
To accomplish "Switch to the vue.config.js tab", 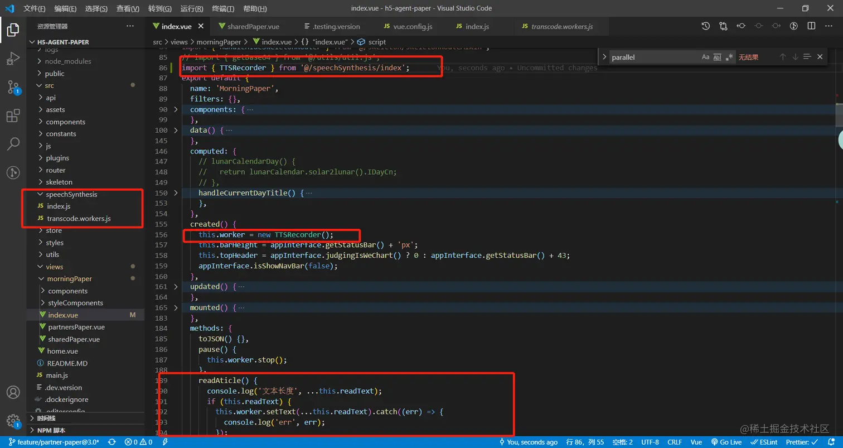I will [x=412, y=26].
